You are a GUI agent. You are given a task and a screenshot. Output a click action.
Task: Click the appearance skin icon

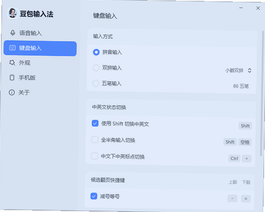12,63
